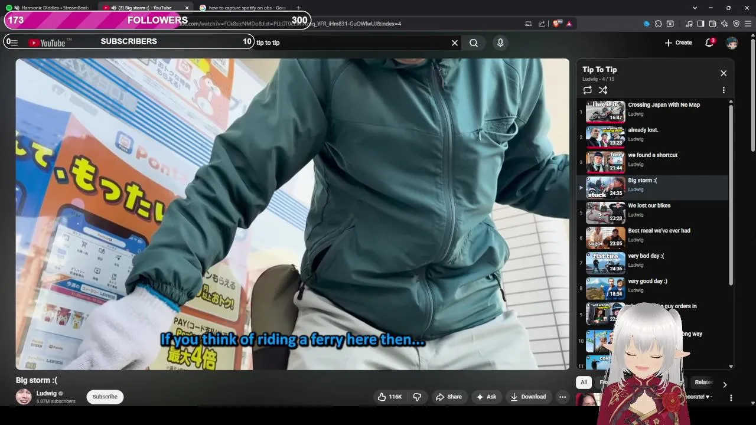The image size is (756, 425).
Task: Go to the YouTube home logo
Action: pyautogui.click(x=47, y=42)
